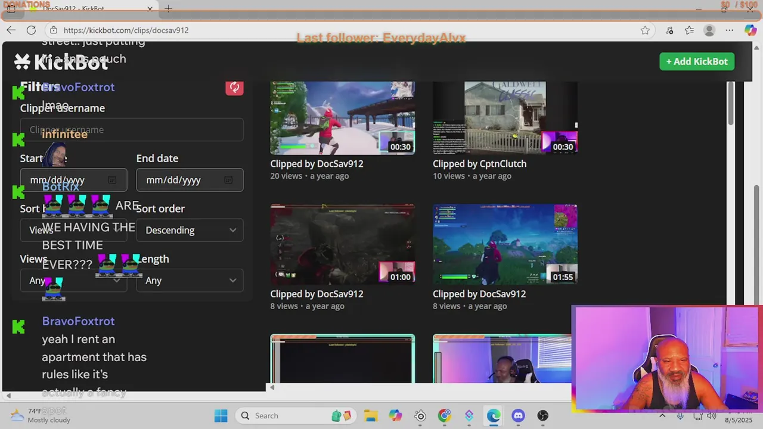Click the End date field
The width and height of the screenshot is (763, 429).
[x=190, y=180]
